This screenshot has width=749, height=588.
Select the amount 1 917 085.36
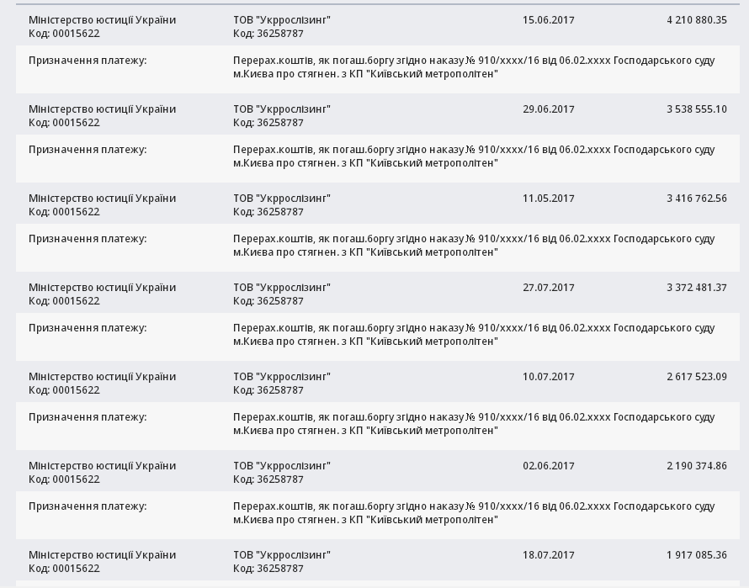tap(696, 555)
